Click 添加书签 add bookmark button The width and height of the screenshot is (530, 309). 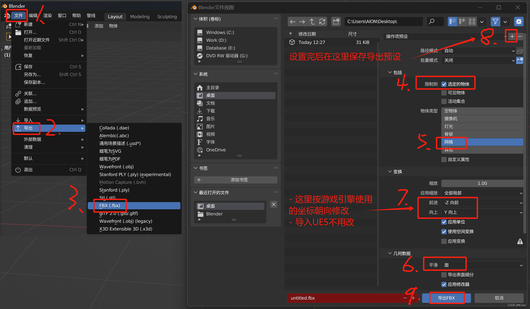235,180
